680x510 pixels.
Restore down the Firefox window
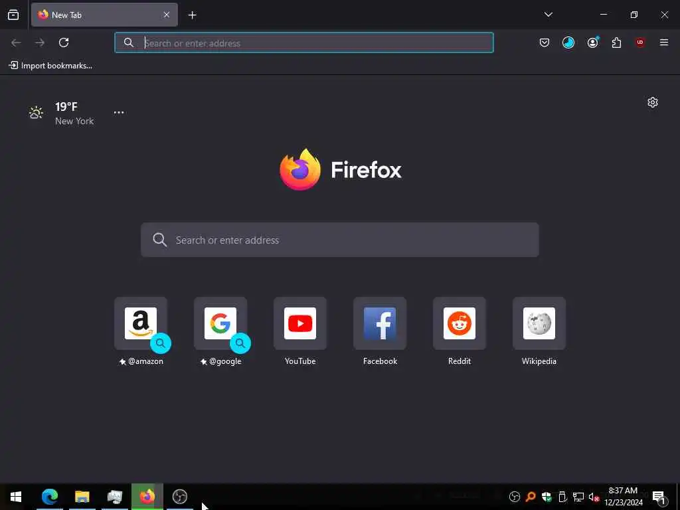pos(634,15)
